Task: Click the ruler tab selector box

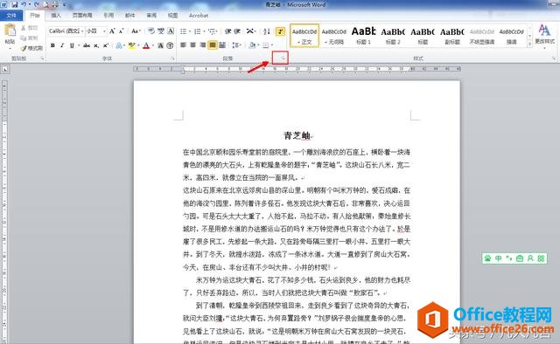Action: click(x=5, y=69)
